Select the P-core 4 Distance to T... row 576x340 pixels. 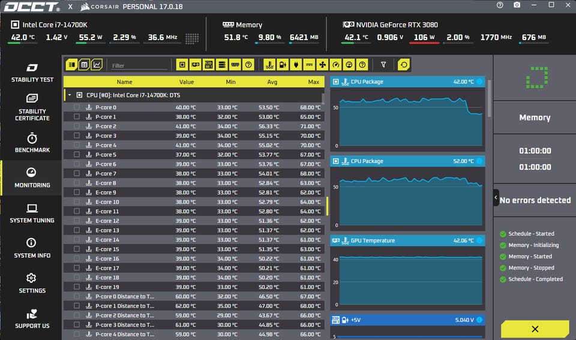pos(194,334)
